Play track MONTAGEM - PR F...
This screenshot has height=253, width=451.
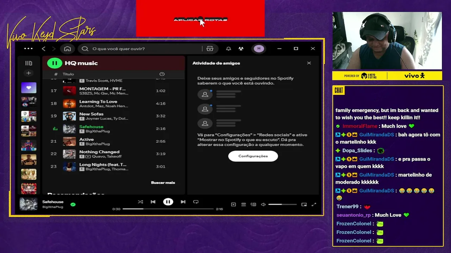click(x=102, y=89)
